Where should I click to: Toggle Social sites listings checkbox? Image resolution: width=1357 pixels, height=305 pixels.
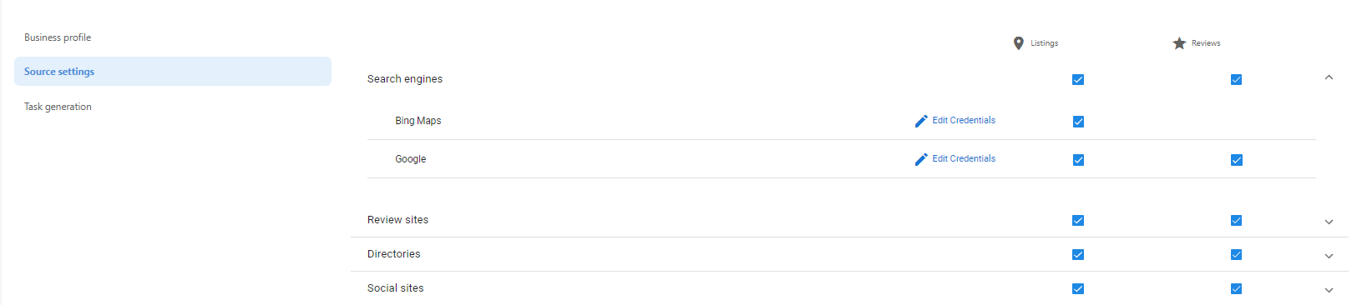tap(1078, 289)
